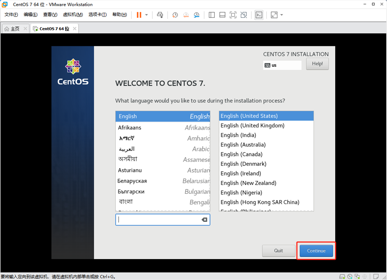
Task: Open the 文件(F) menu
Action: click(11, 14)
